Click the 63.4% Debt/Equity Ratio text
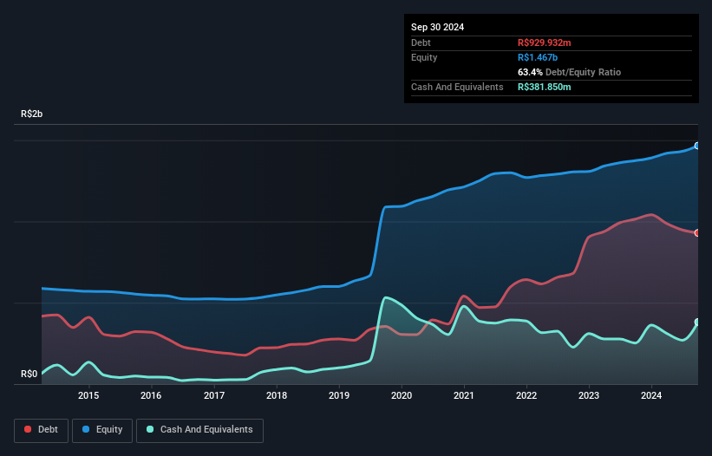The width and height of the screenshot is (712, 456). (x=569, y=72)
